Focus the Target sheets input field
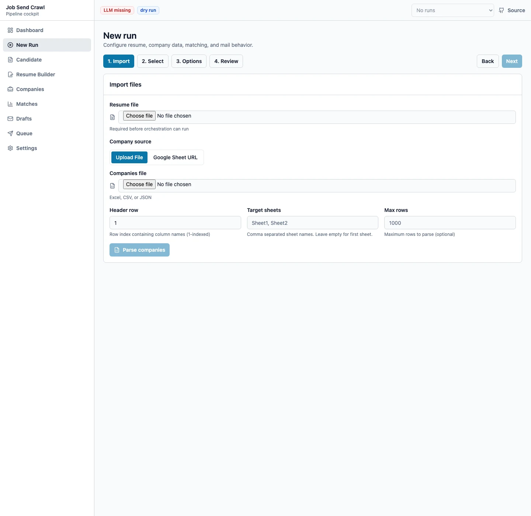Viewport: 531px width, 516px height. 313,223
